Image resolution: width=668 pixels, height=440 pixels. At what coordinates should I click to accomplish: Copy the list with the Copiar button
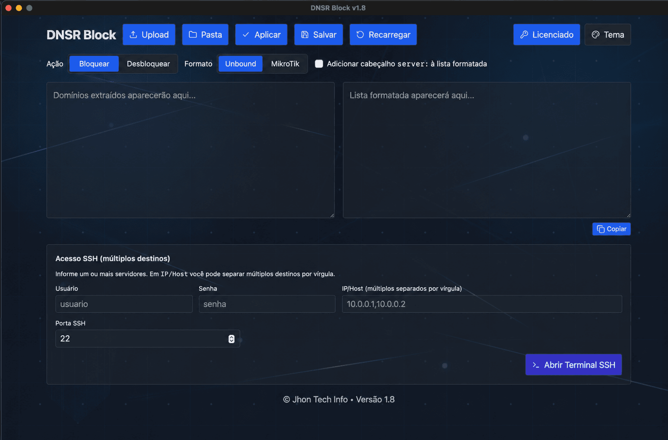click(611, 229)
